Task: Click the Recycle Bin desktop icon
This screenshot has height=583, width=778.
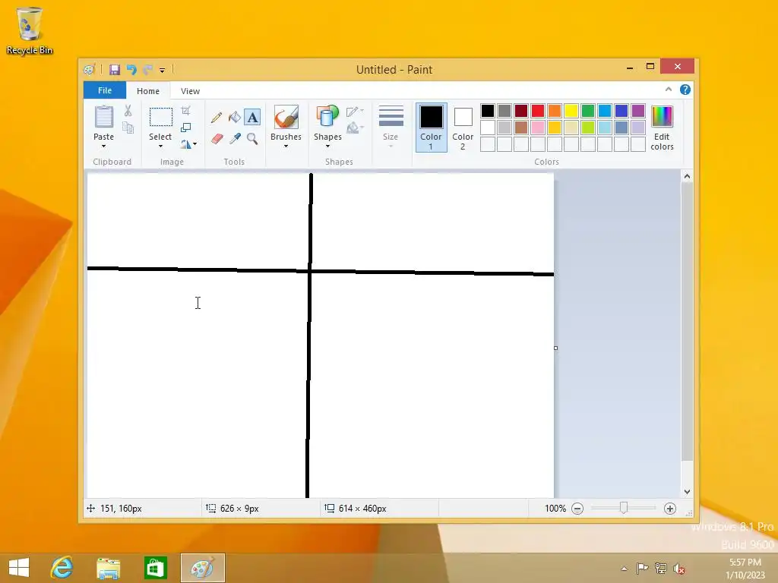Action: point(30,30)
